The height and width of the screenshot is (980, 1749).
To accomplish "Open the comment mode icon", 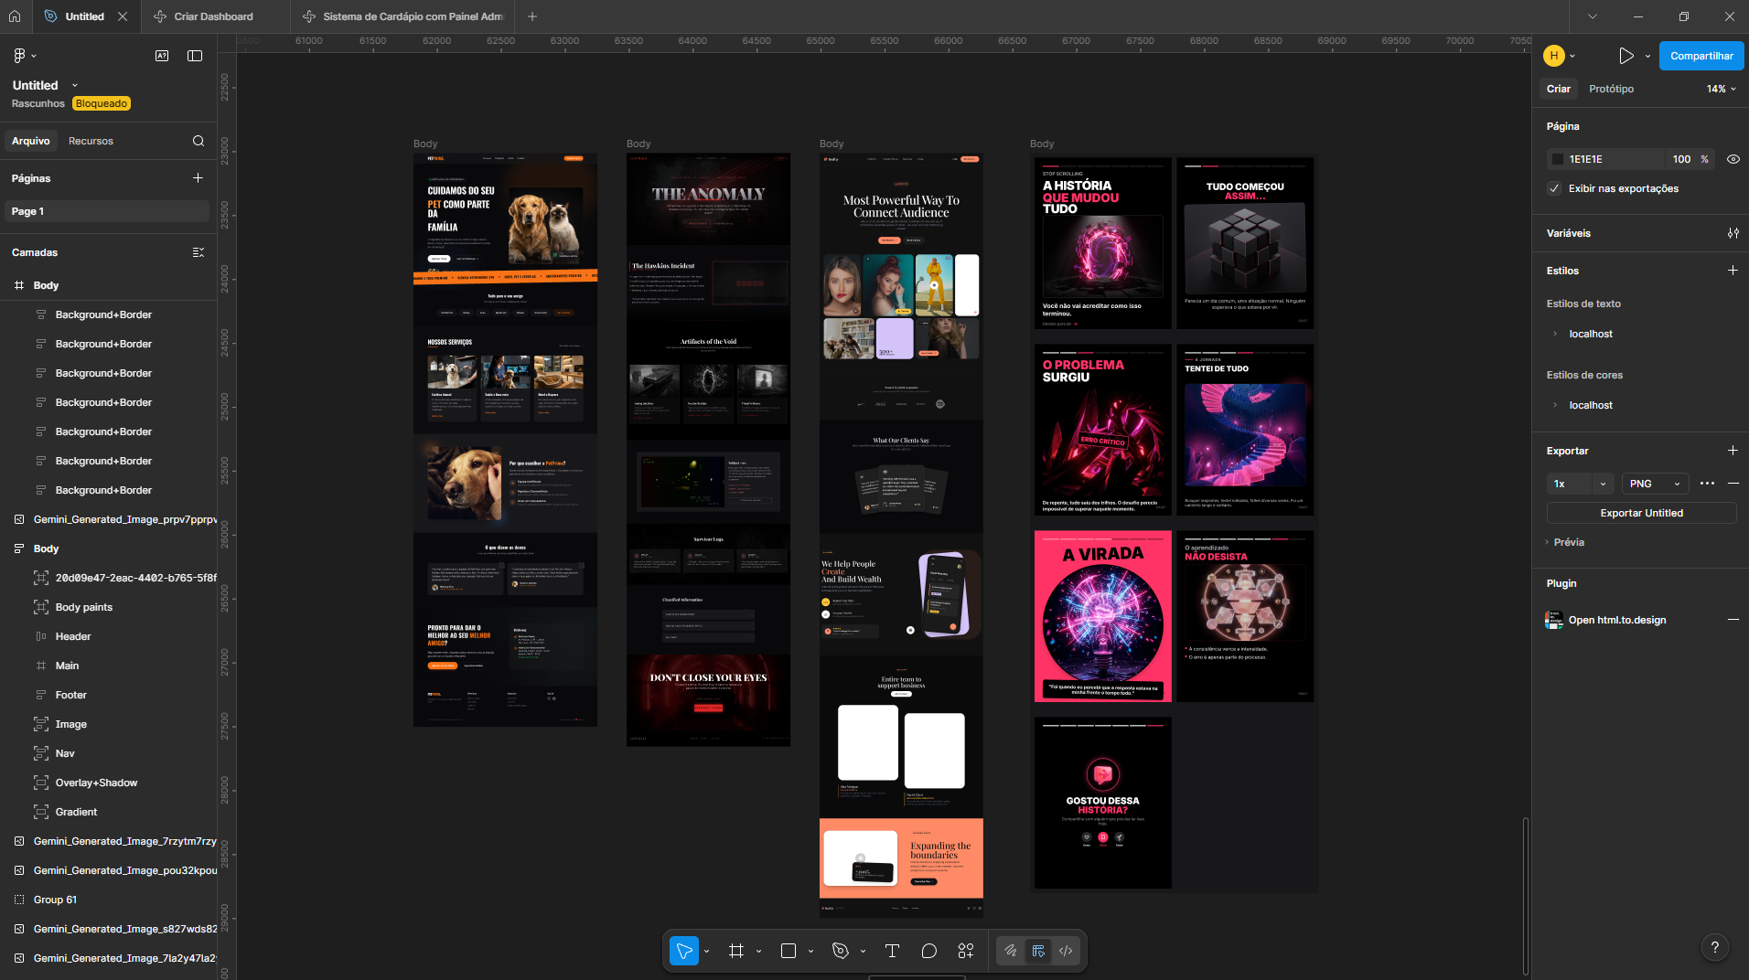I will (x=928, y=951).
